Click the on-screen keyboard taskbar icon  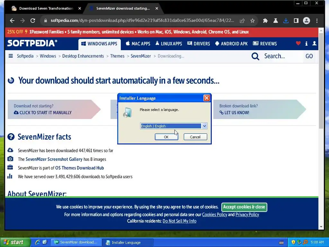pos(281,242)
